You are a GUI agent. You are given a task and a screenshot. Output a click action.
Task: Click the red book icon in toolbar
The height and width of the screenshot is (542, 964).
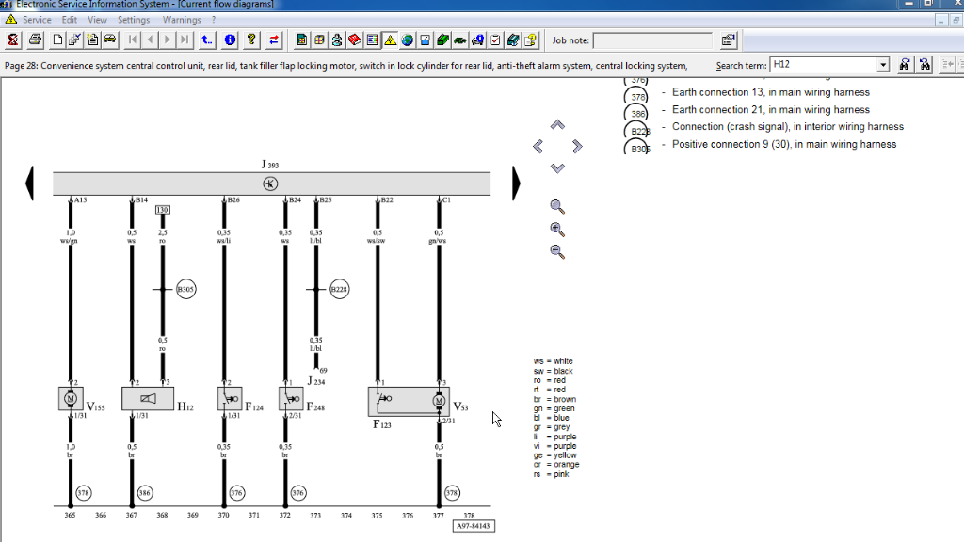pyautogui.click(x=355, y=40)
